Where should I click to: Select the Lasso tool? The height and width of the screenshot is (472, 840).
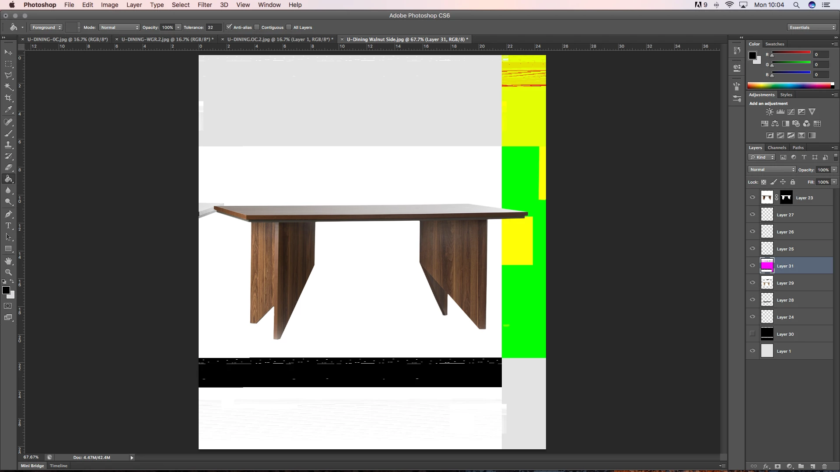tap(8, 75)
